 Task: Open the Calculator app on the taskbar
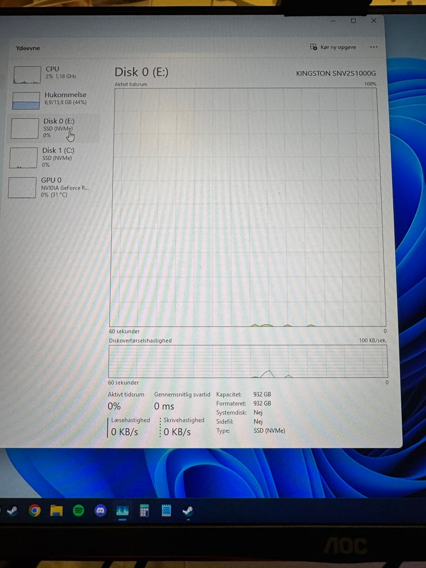144,511
